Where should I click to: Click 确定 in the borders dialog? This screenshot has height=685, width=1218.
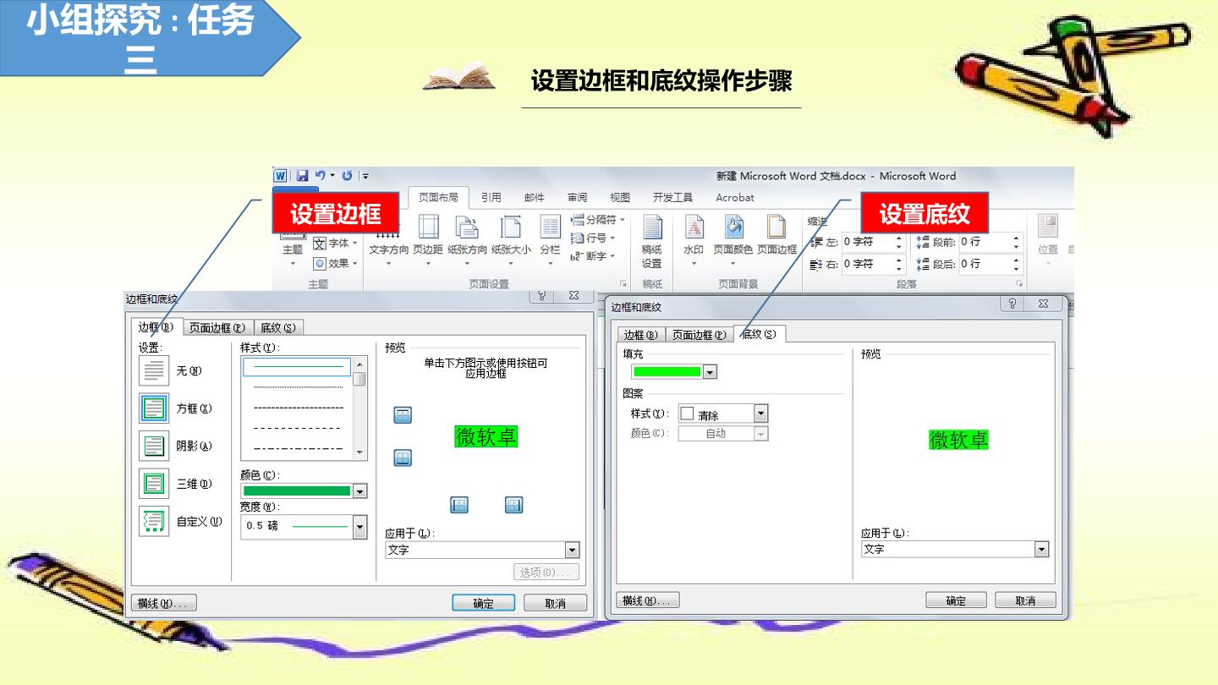point(483,603)
